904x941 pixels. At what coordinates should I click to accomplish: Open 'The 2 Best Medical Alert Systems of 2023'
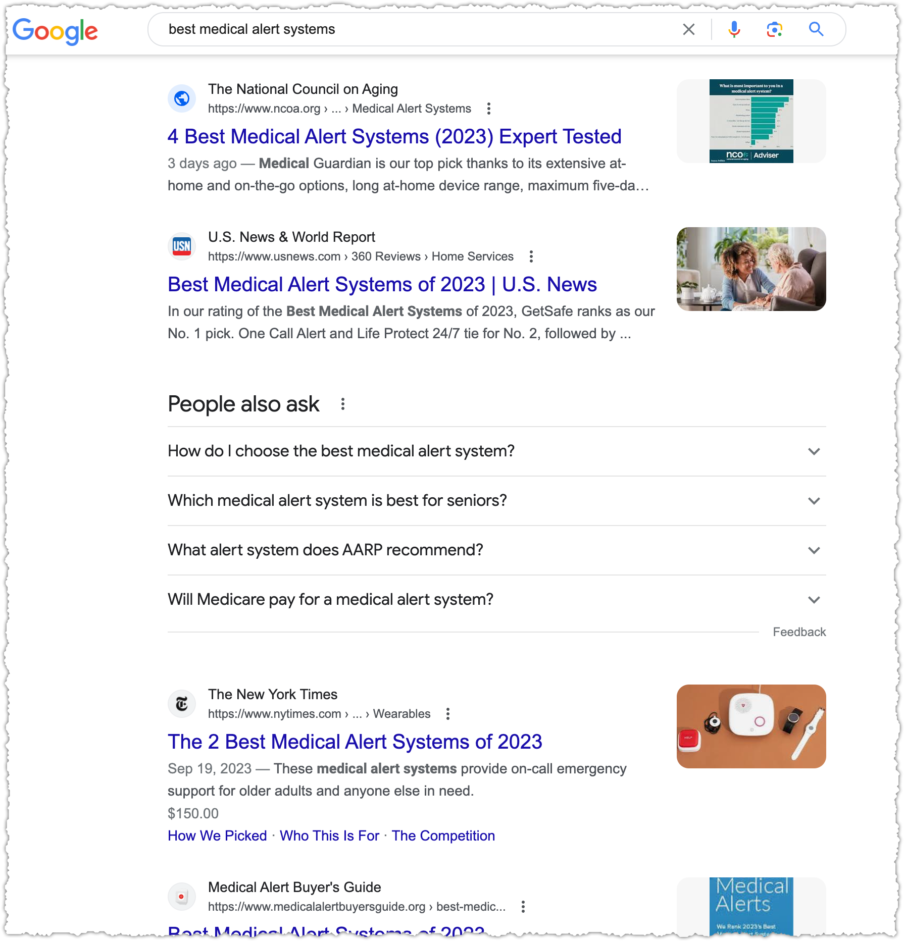(355, 742)
